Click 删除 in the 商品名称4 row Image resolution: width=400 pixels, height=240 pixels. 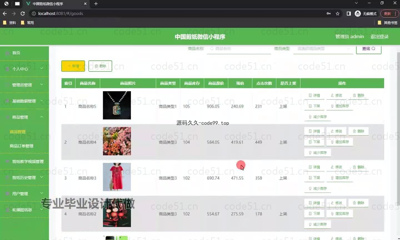pyautogui.click(x=358, y=131)
